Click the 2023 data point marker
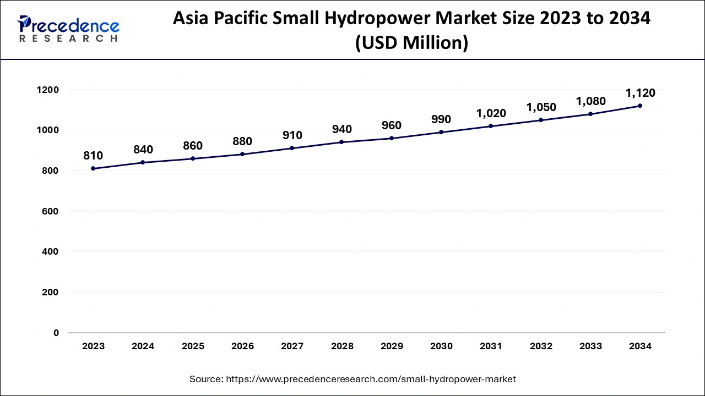 tap(93, 168)
